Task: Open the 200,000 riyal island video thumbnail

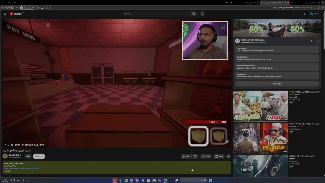Action: pyautogui.click(x=261, y=106)
